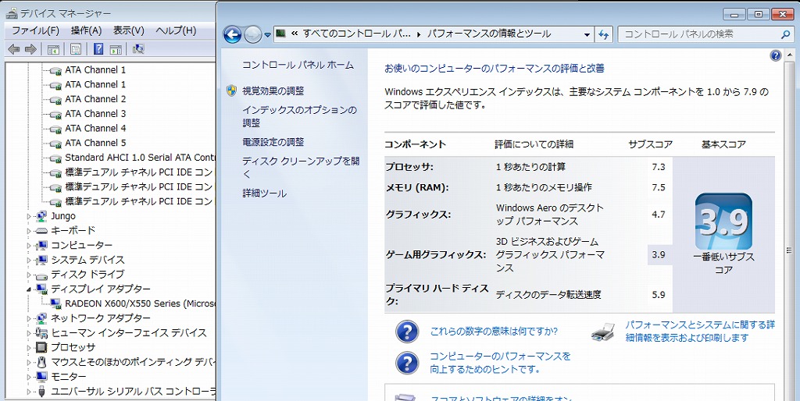Screen dimensions: 800x401
Task: Collapse the ディスプレイ アダプター node
Action: tap(29, 289)
